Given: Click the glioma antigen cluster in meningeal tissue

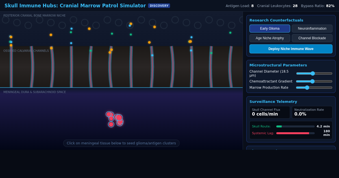Looking at the screenshot, I should (114, 119).
